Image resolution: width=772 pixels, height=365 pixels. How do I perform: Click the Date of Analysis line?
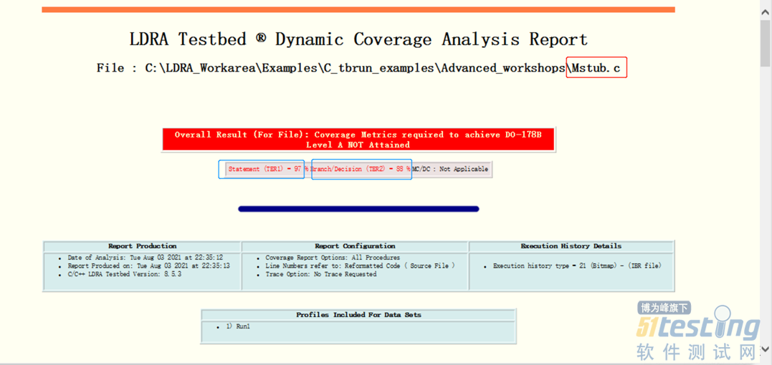(x=145, y=258)
